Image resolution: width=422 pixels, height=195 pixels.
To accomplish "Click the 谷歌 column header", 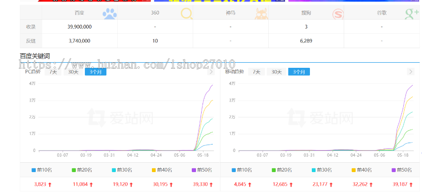I will 382,13.
